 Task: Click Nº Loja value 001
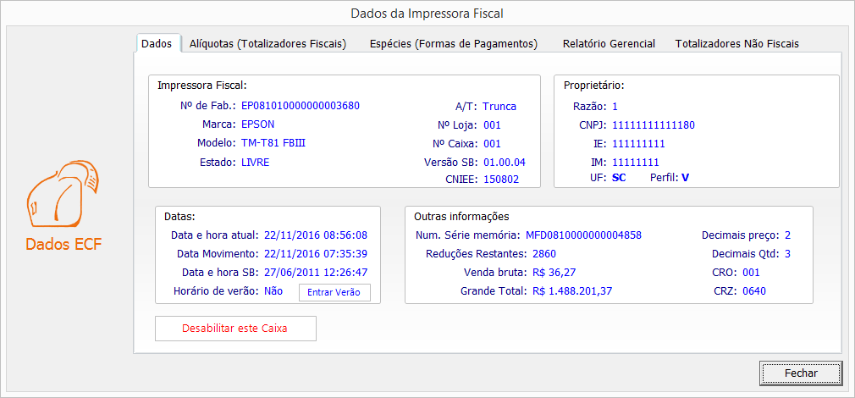click(492, 125)
